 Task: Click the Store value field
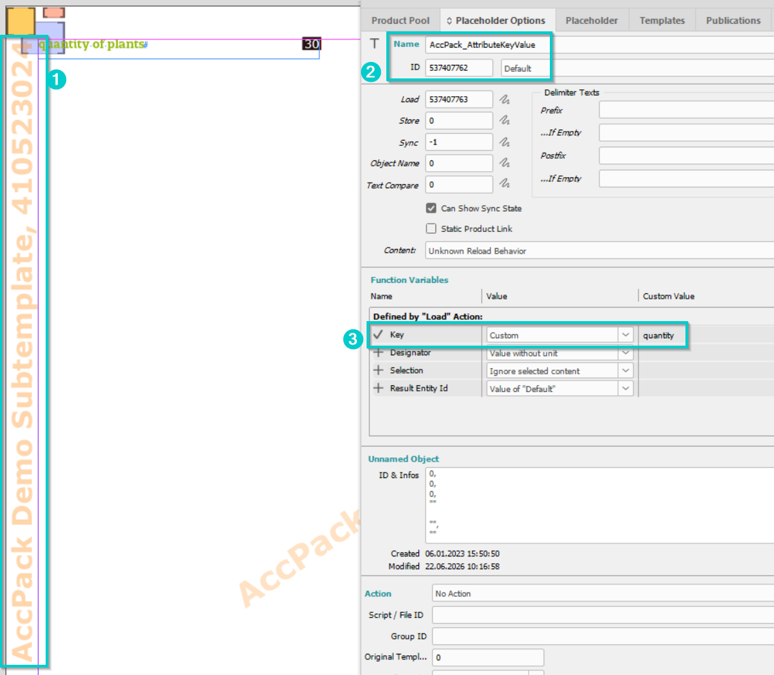tap(459, 121)
